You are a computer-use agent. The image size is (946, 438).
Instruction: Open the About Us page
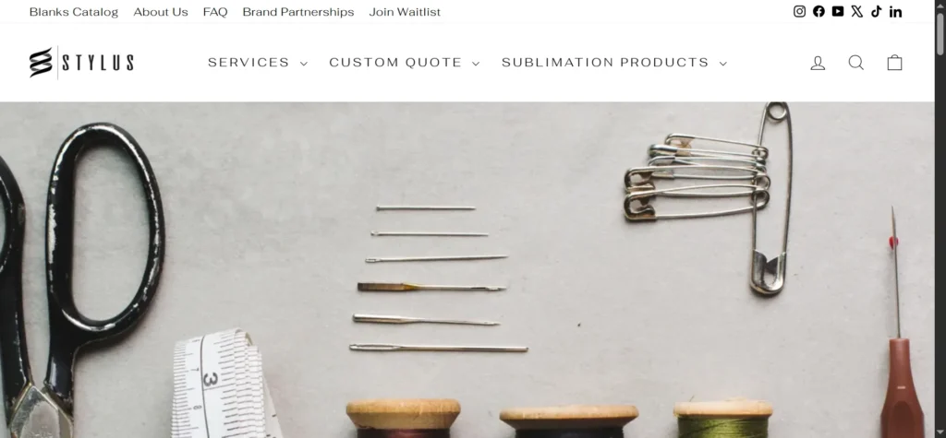[x=161, y=12]
